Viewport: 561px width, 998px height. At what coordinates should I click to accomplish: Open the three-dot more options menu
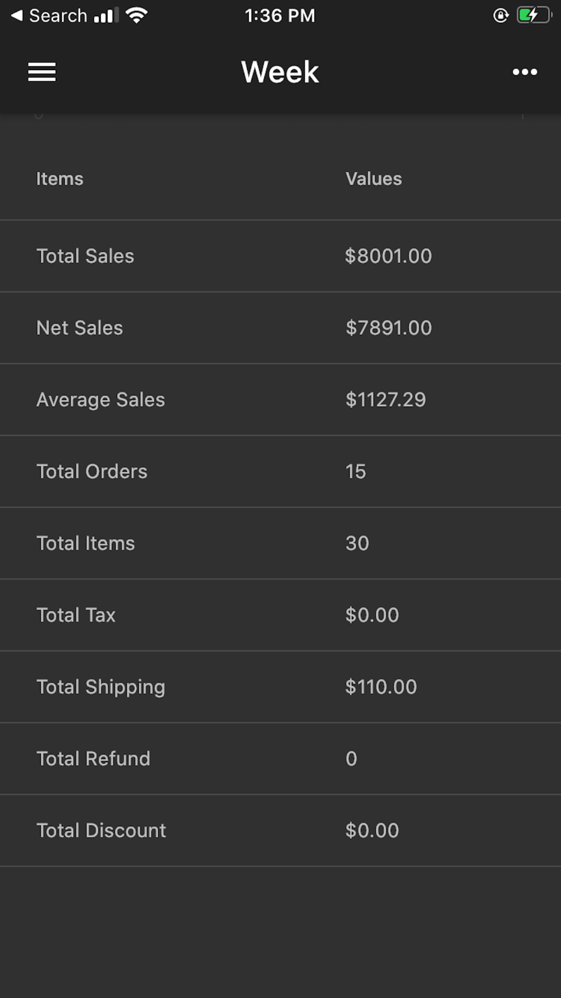pos(525,72)
